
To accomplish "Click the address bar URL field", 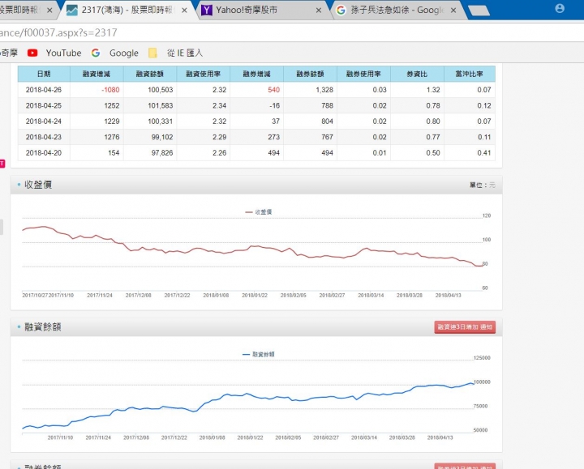I will [x=243, y=32].
